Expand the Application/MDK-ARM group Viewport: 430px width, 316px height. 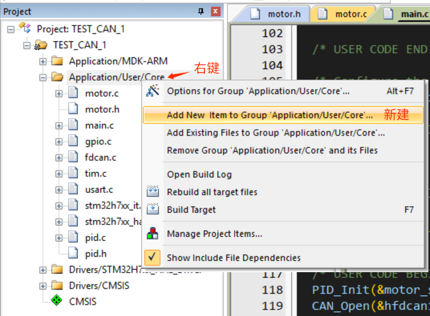tap(43, 61)
